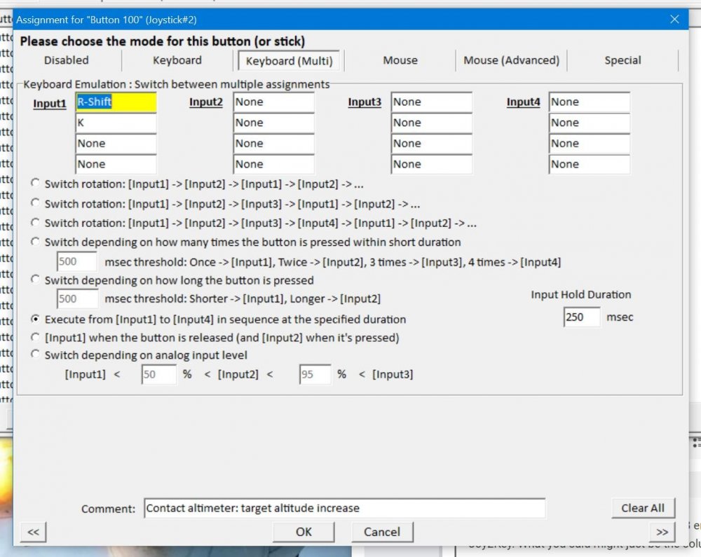
Task: Switch to the Keyboard mode tab
Action: (177, 60)
